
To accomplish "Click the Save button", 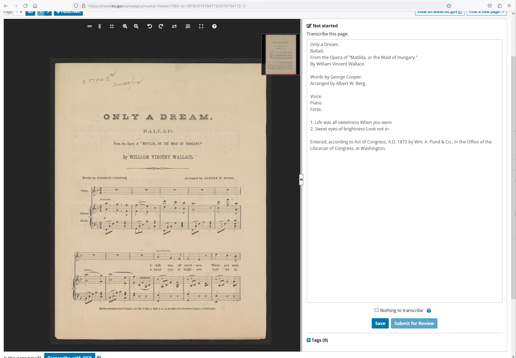I will tap(380, 323).
